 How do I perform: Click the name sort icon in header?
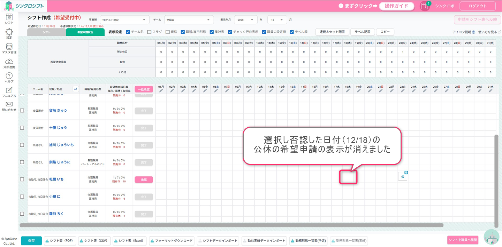click(76, 89)
